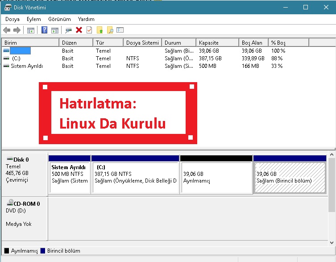Image resolution: width=336 pixels, height=262 pixels.
Task: Select the (C:) volume row in list
Action: click(x=17, y=58)
